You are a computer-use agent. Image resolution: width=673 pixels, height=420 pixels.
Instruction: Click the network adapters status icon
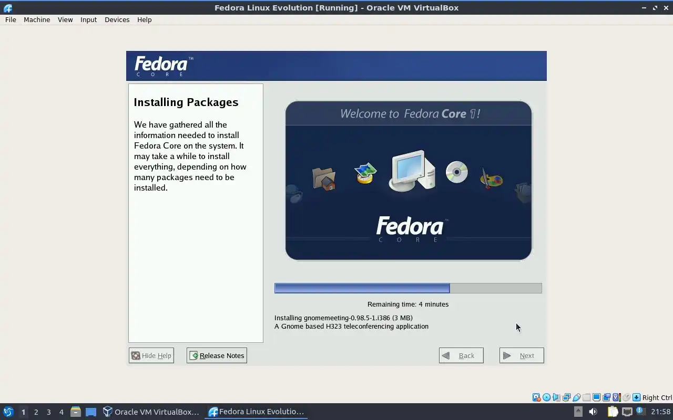pyautogui.click(x=566, y=397)
